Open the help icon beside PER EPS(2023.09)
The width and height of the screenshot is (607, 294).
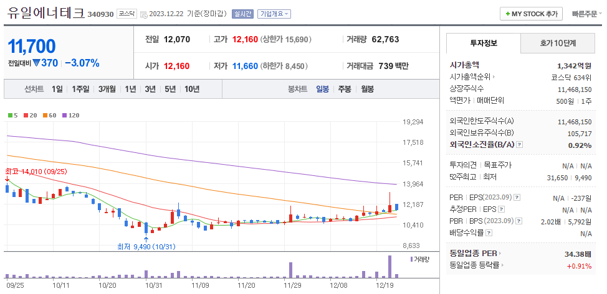(x=517, y=198)
